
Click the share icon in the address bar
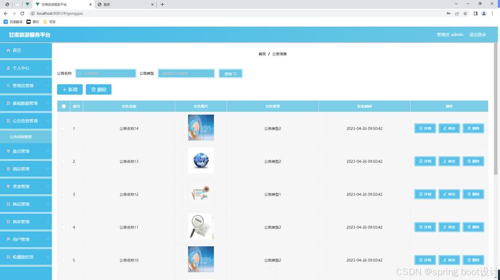click(x=457, y=13)
